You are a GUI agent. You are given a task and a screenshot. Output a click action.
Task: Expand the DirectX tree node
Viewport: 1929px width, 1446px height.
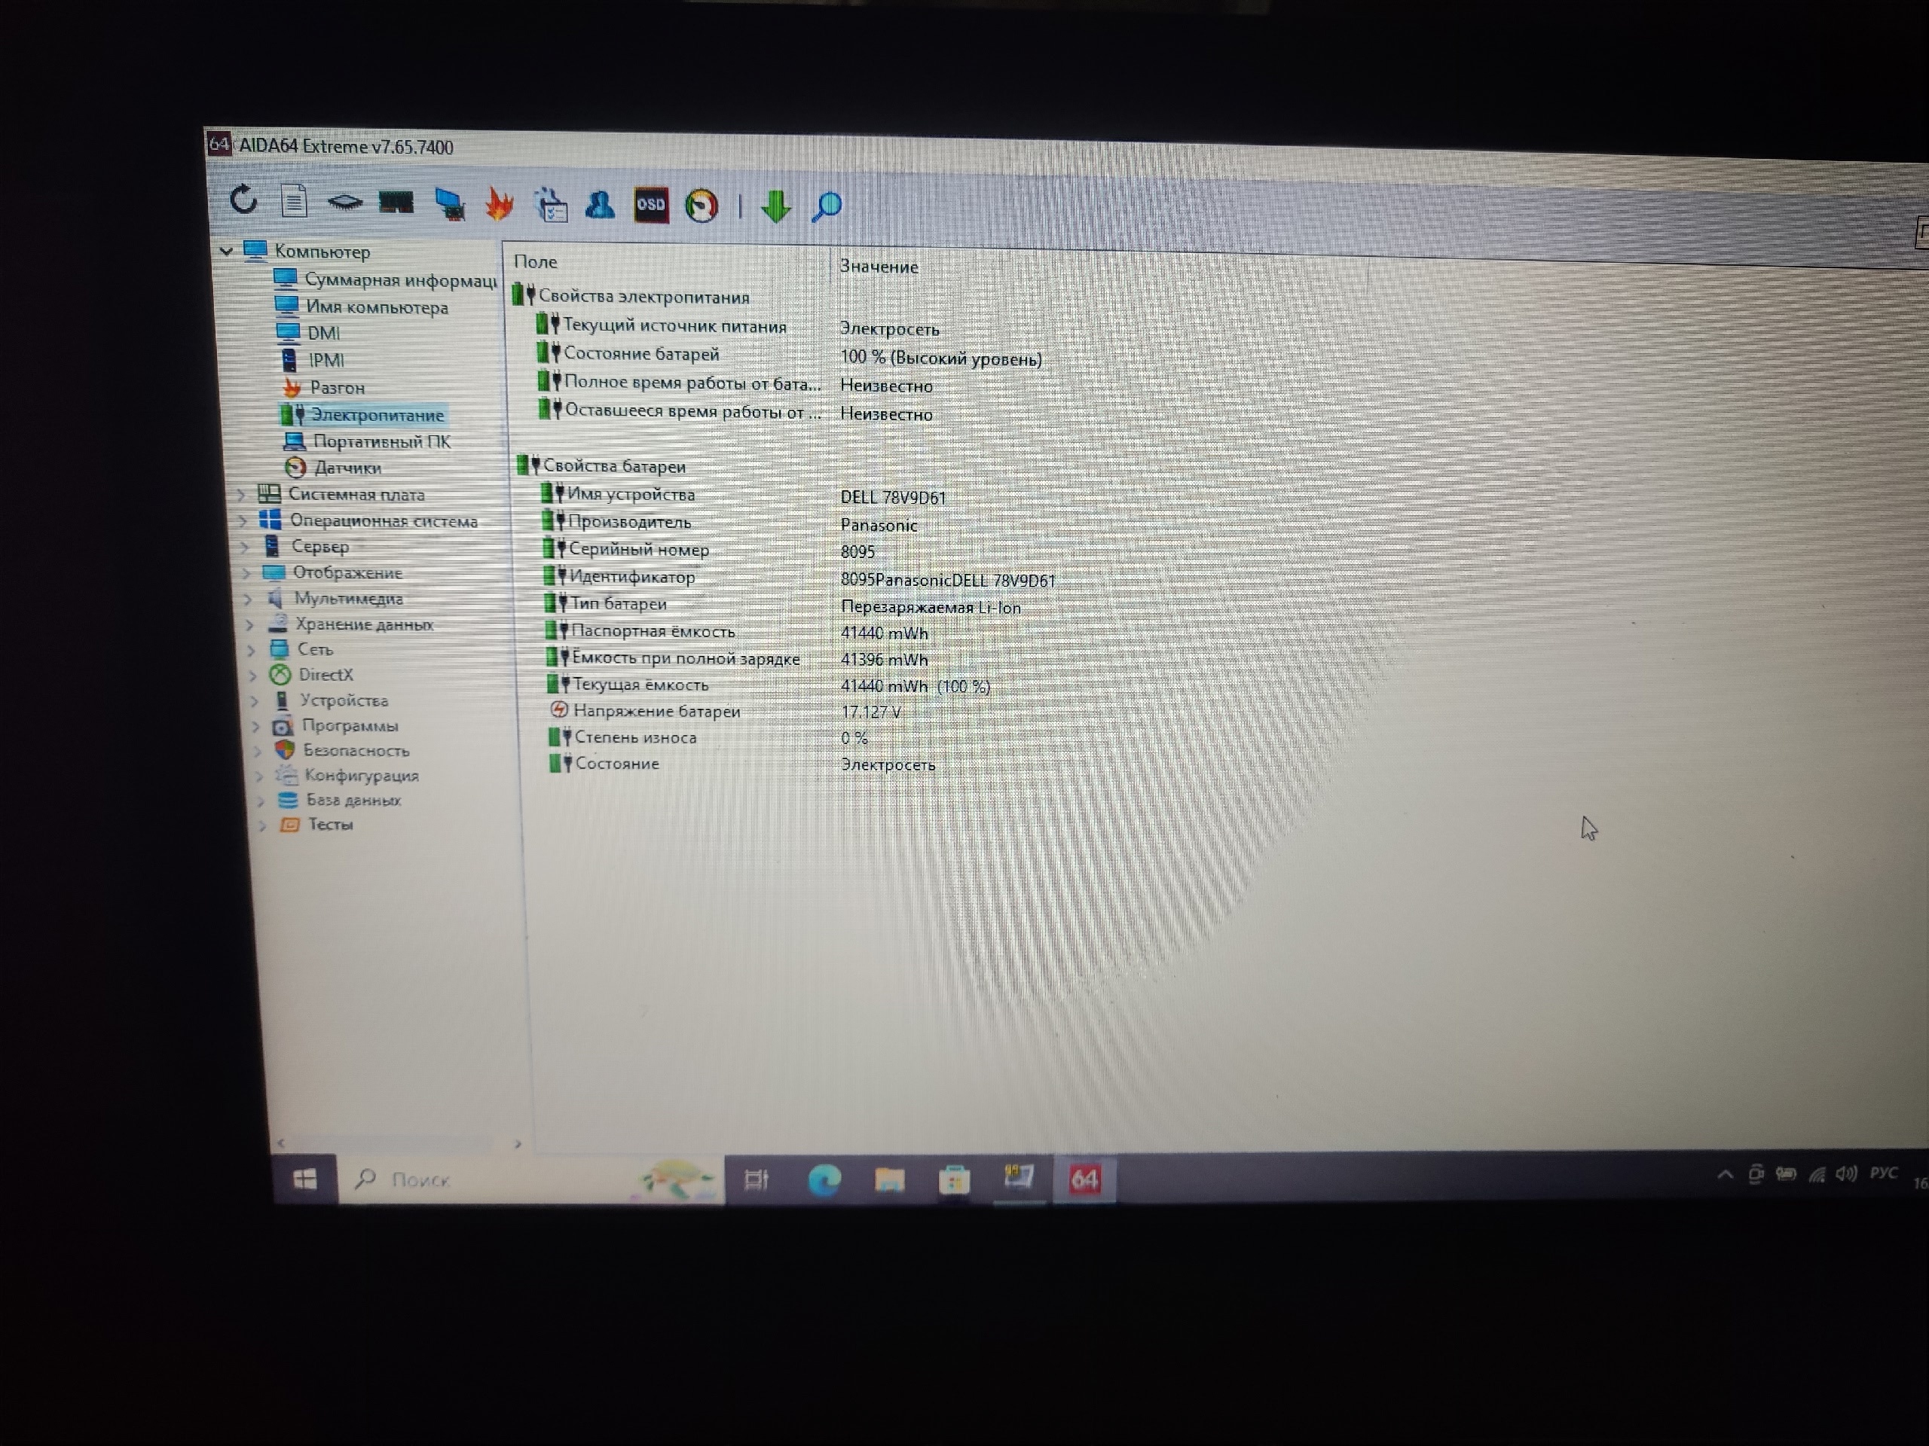254,675
